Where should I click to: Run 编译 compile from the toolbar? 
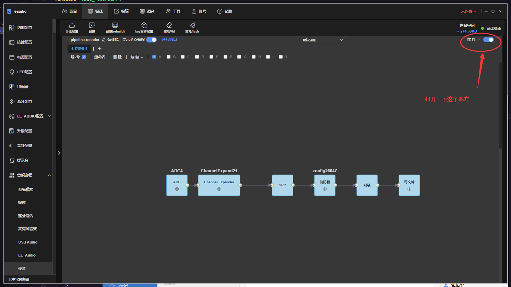(92, 27)
